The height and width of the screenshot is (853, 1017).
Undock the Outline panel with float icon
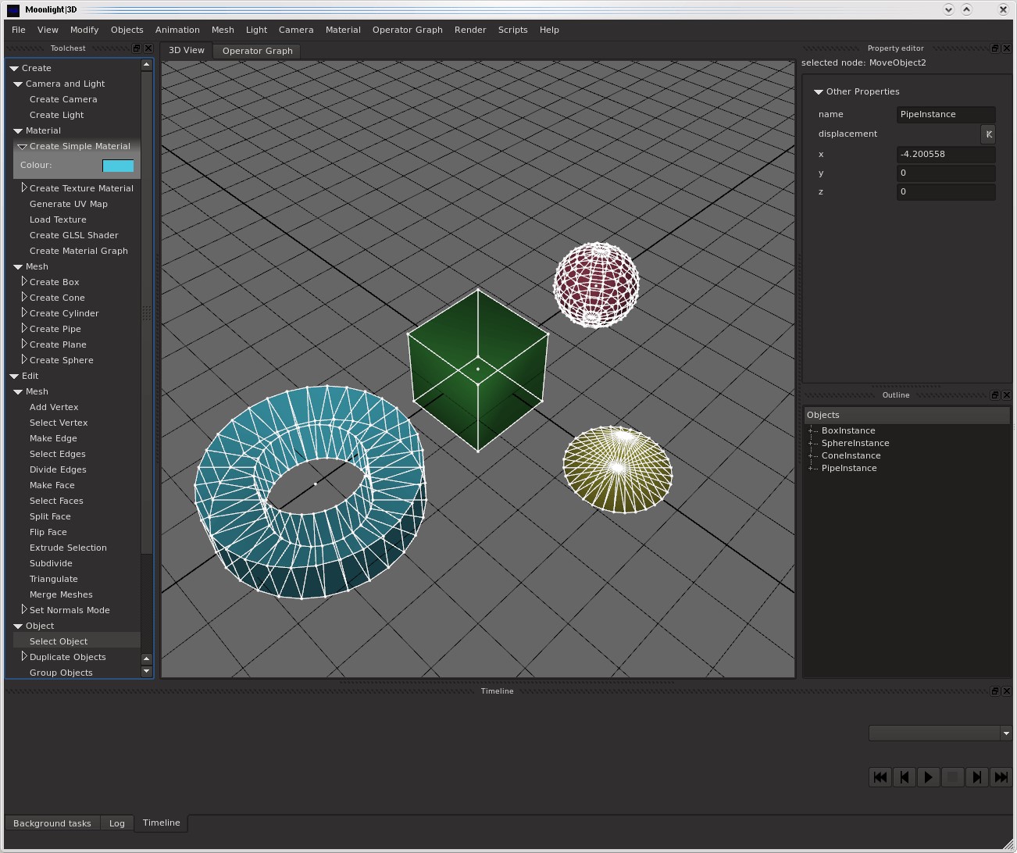tap(994, 395)
